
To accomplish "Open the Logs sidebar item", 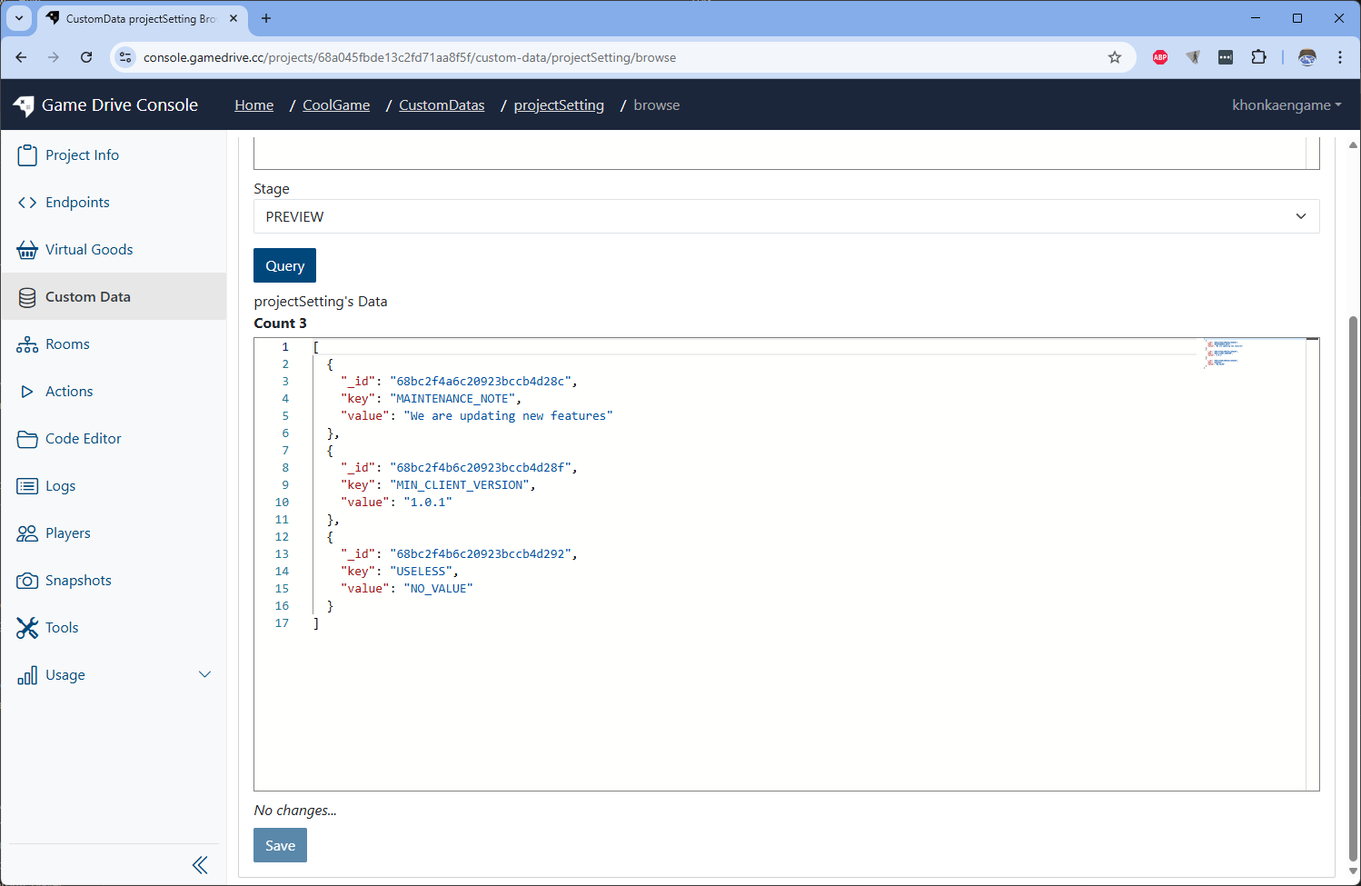I will pos(60,486).
